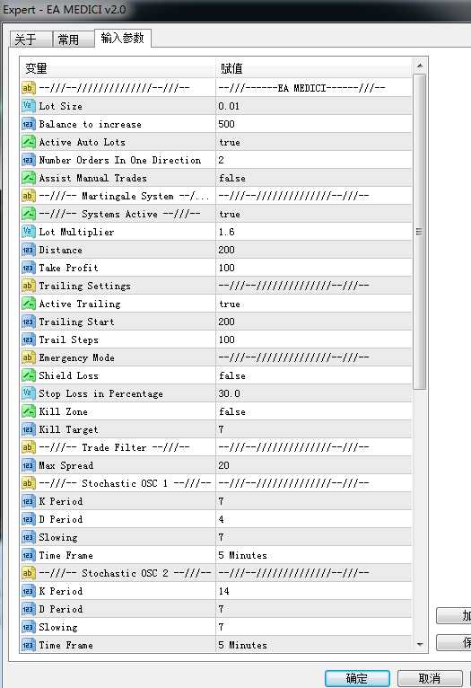471x688 pixels.
Task: Click the integer icon beside Take Profit
Action: click(x=28, y=268)
